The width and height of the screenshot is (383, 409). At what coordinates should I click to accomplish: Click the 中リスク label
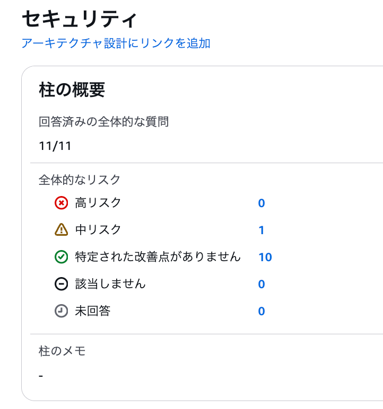pyautogui.click(x=98, y=229)
